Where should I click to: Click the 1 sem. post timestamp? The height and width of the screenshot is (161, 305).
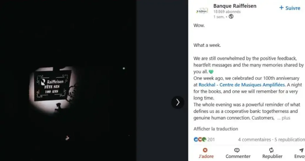(x=219, y=17)
